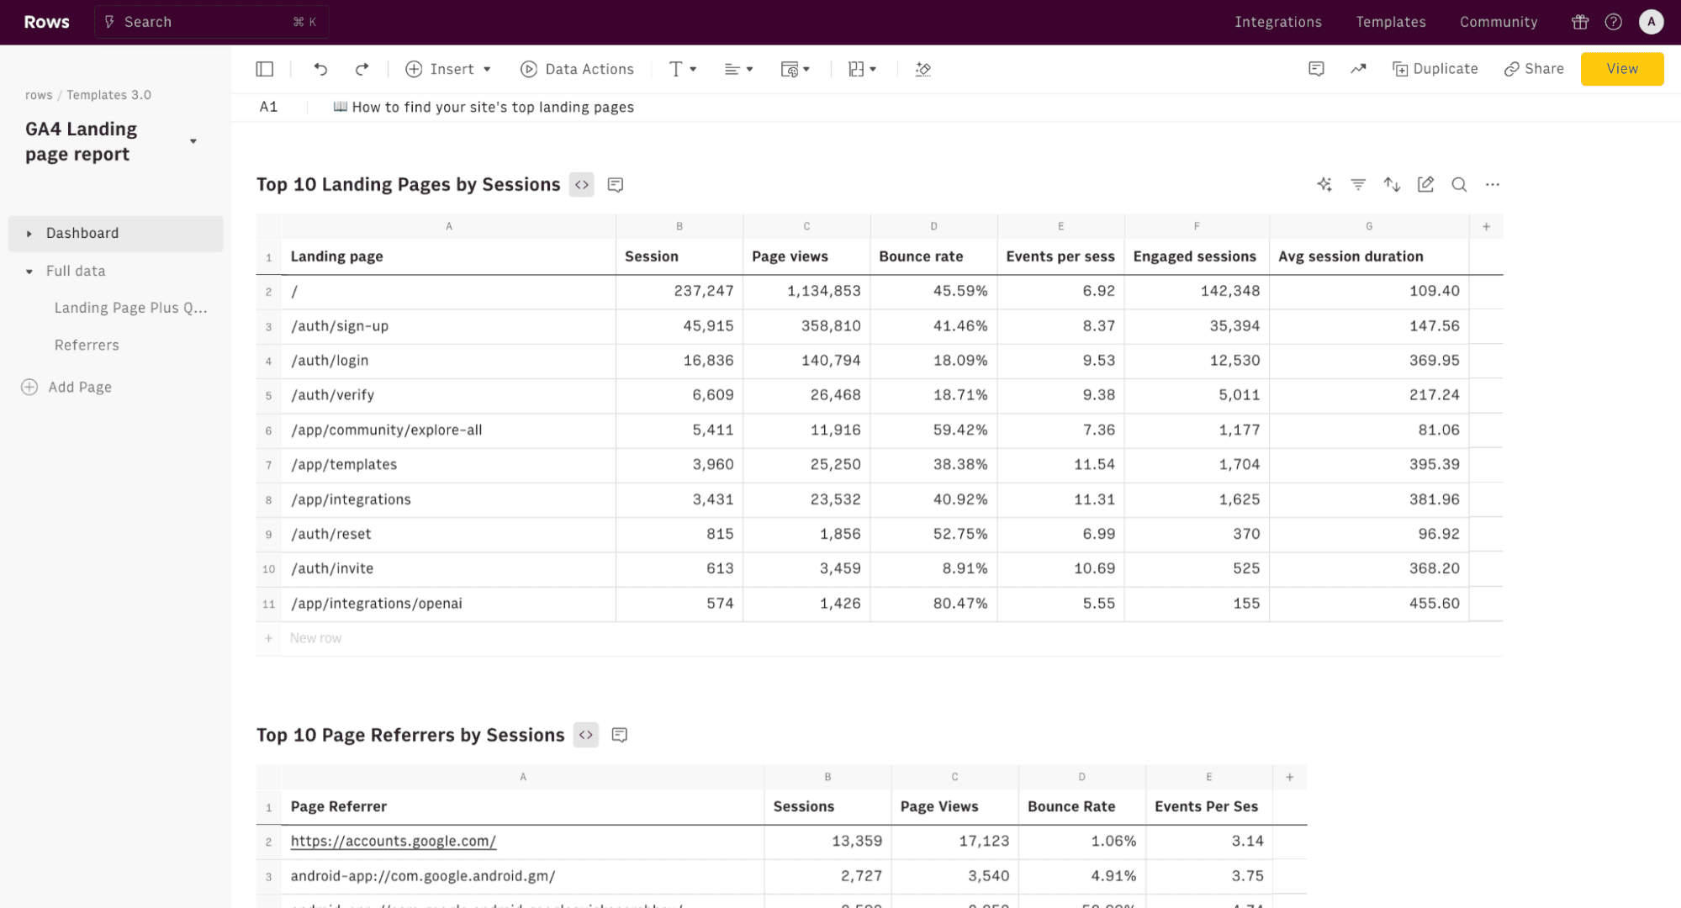
Task: Go to Templates 3.0 breadcrumb
Action: pyautogui.click(x=108, y=95)
